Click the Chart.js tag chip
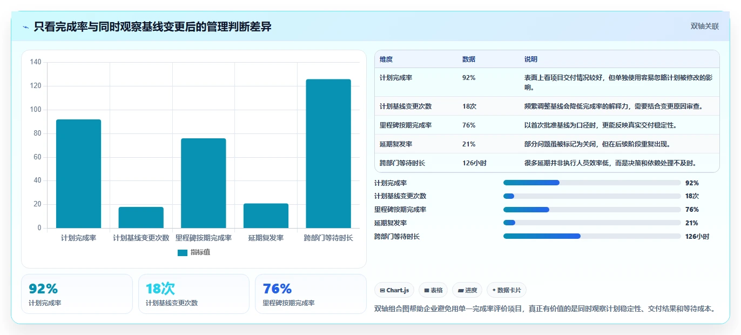Screen dimensions: 741x335 (x=394, y=290)
